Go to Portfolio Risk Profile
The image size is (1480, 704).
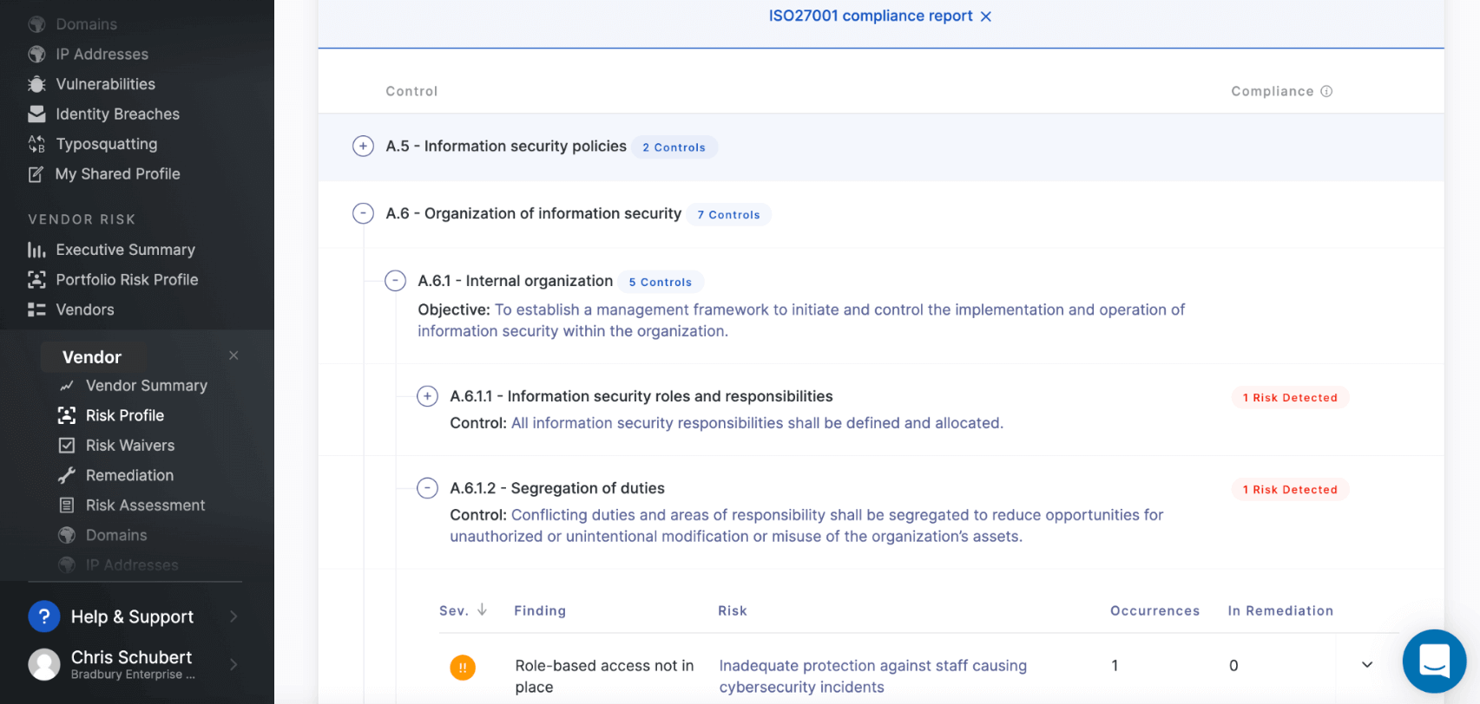128,279
